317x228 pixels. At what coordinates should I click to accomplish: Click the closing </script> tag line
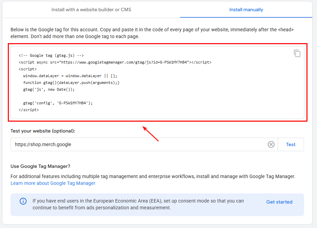click(29, 110)
